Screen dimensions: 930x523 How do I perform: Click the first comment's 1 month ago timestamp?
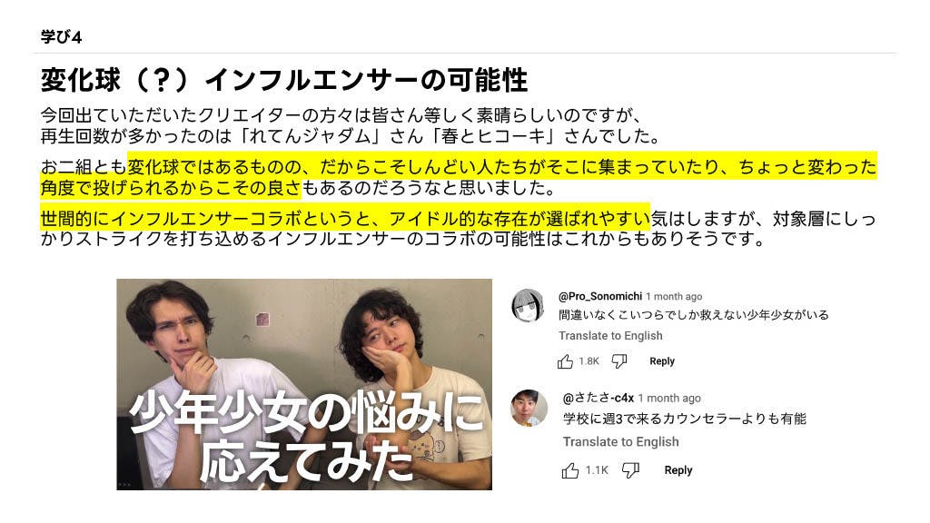tap(674, 297)
